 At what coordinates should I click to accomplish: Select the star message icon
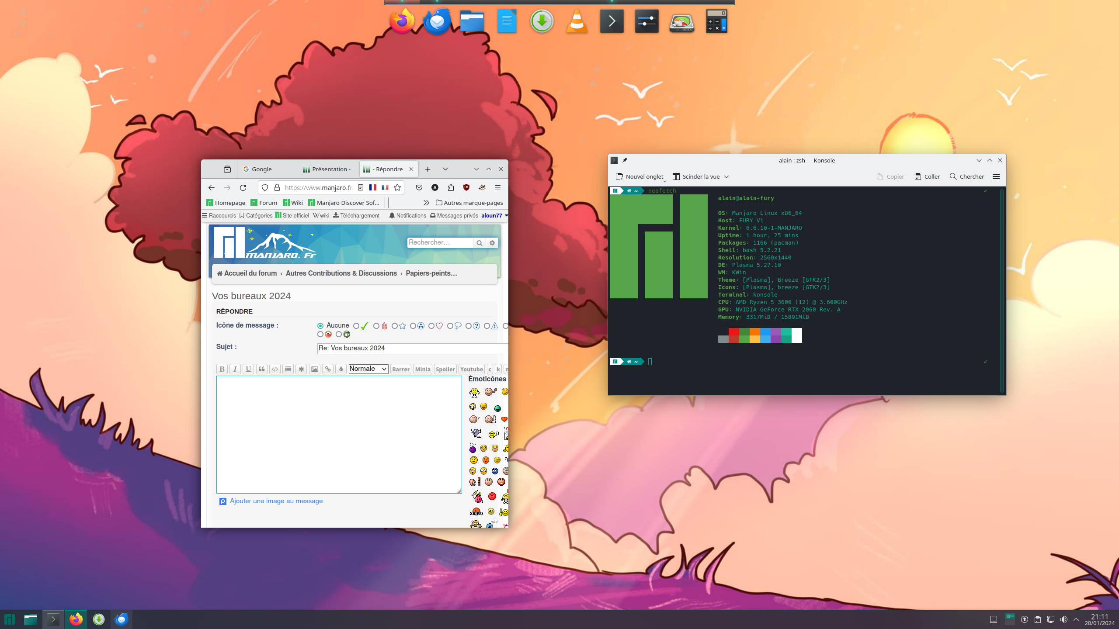[395, 326]
